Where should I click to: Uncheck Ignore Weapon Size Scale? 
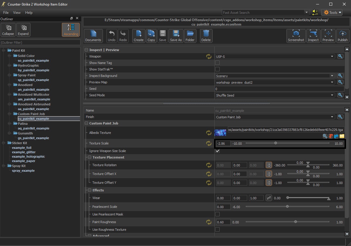217,151
